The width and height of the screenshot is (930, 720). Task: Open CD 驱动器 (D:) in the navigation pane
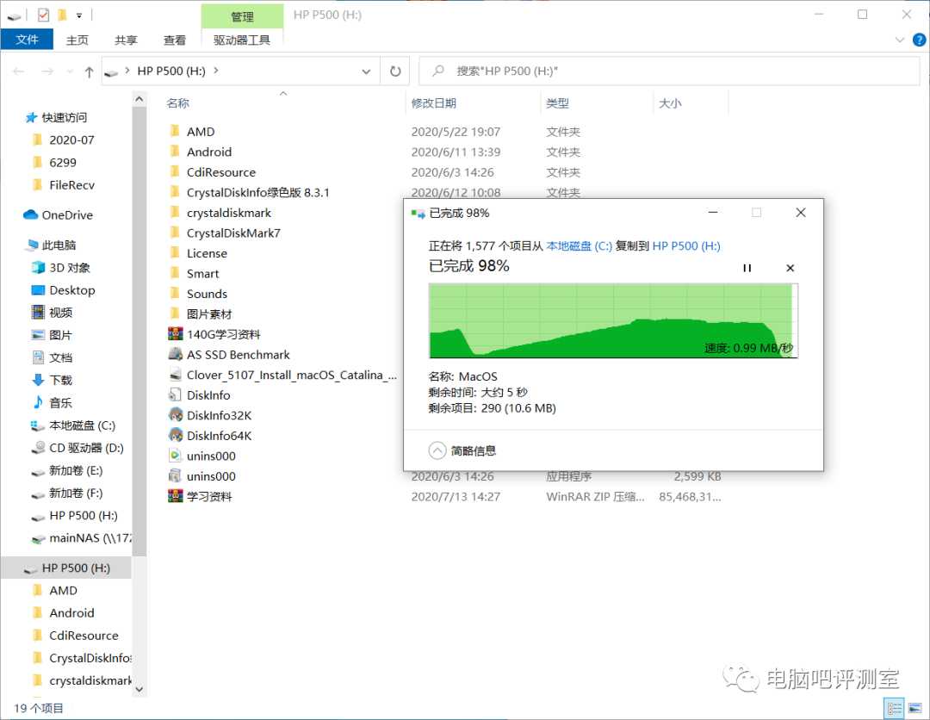(x=86, y=448)
